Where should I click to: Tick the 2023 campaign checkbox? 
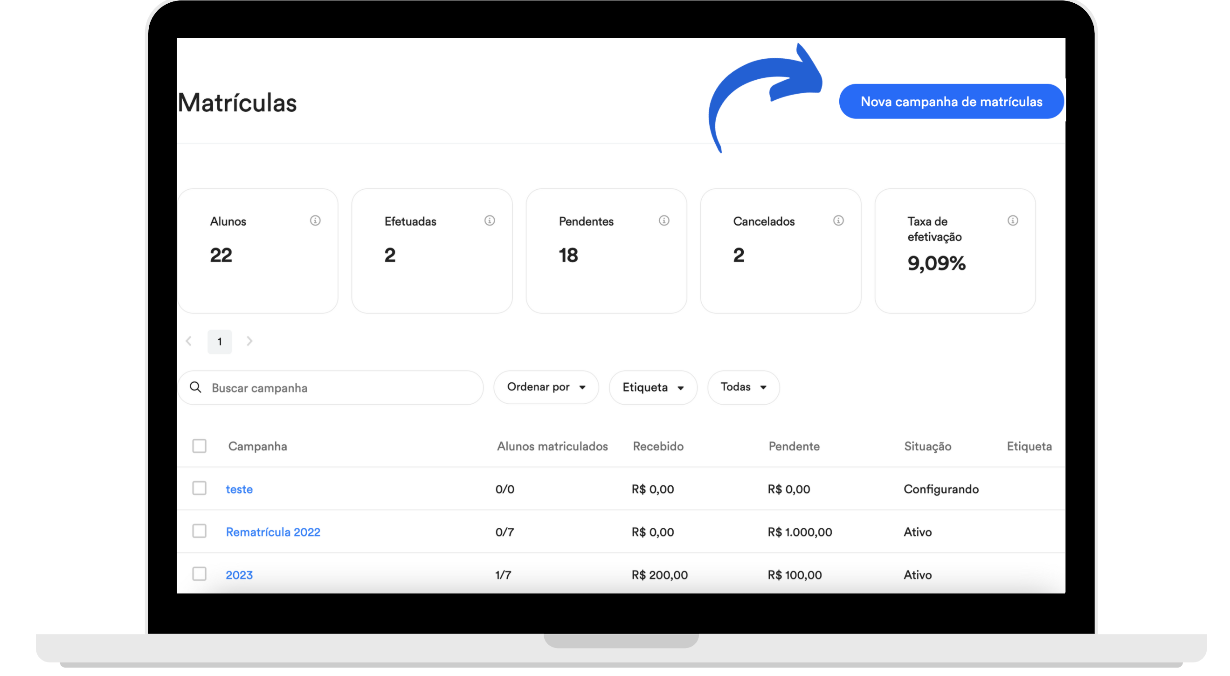[x=199, y=574]
